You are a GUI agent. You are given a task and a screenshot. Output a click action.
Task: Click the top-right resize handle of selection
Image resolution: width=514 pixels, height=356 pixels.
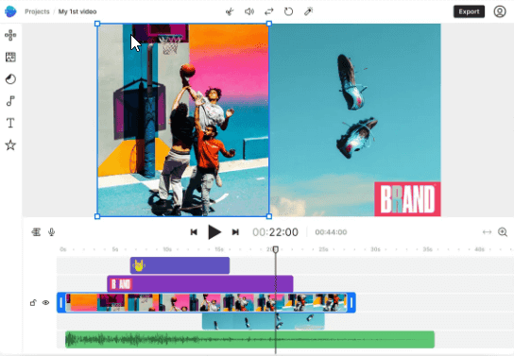[269, 24]
